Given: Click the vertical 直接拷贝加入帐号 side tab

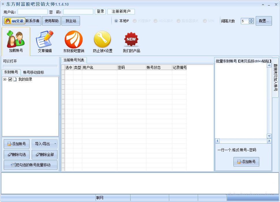Looking at the screenshot, I should [276, 78].
